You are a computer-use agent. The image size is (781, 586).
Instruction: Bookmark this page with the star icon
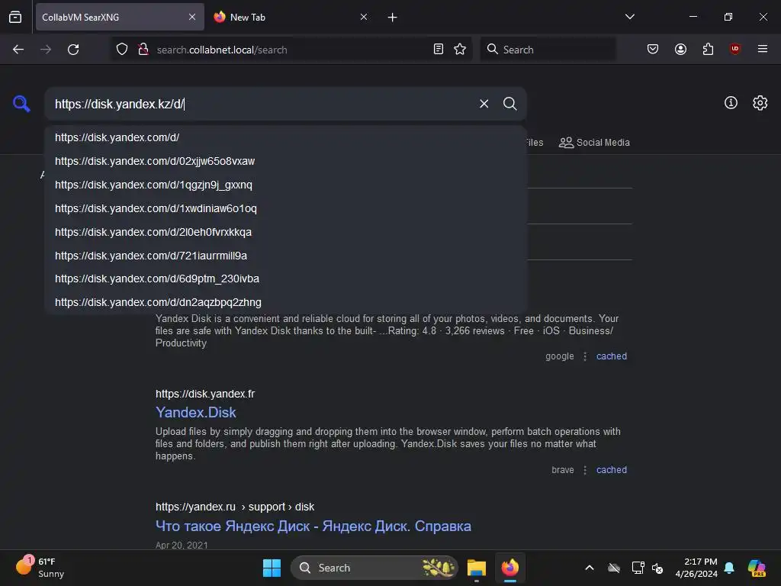[460, 49]
